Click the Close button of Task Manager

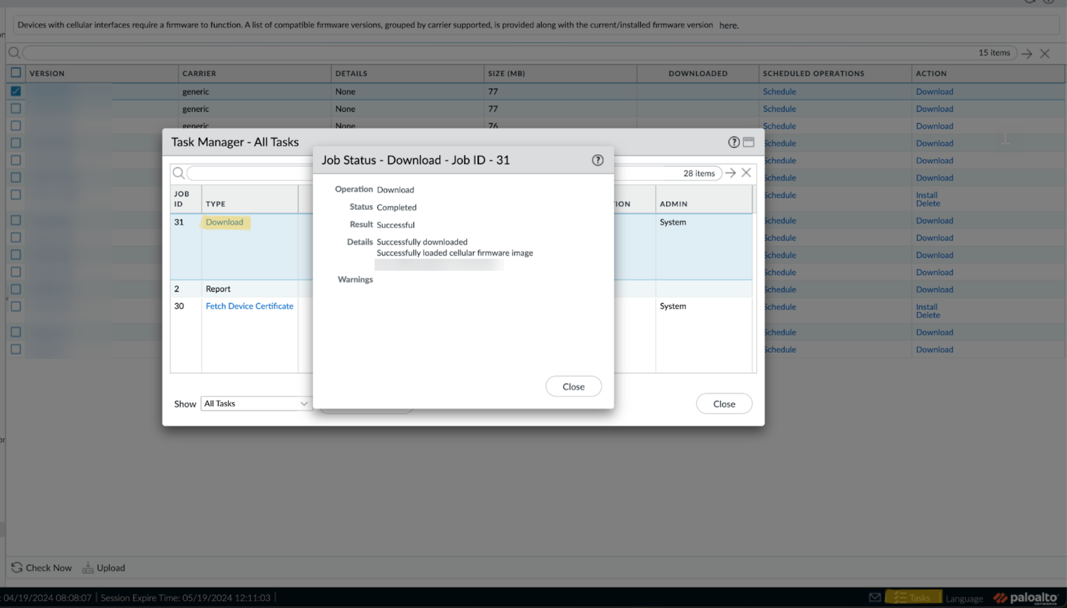[x=724, y=404]
